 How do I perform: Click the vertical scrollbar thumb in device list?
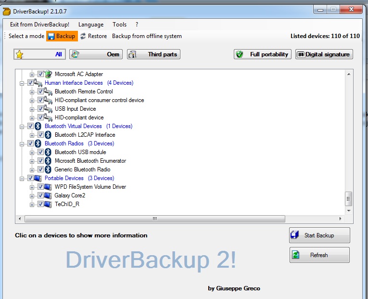point(349,199)
